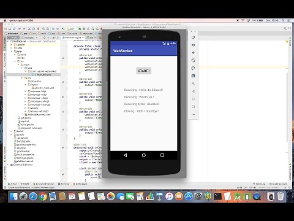The width and height of the screenshot is (294, 221).
Task: Rotate emulator right with the second rotate icon
Action: pyautogui.click(x=193, y=68)
